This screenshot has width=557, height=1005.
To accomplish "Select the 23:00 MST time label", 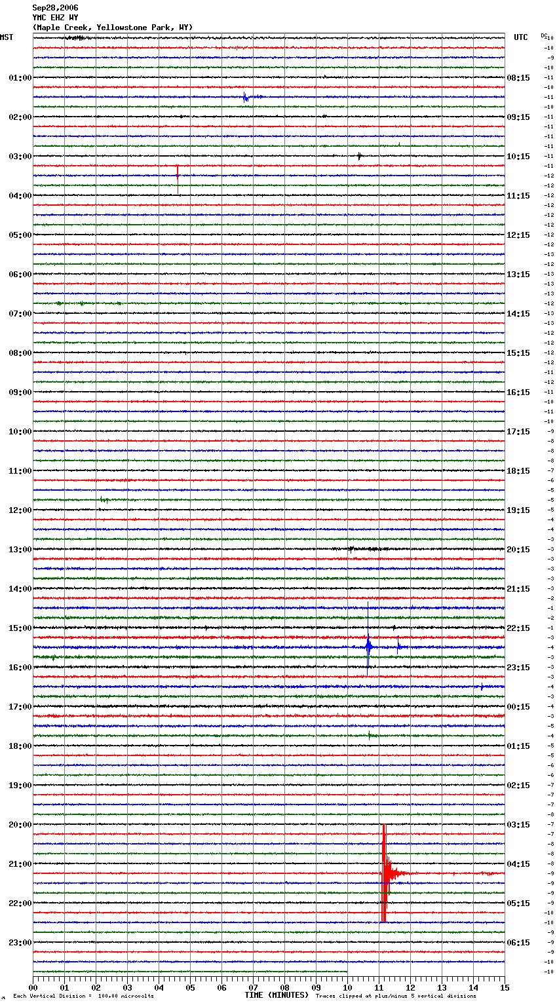I will point(20,943).
